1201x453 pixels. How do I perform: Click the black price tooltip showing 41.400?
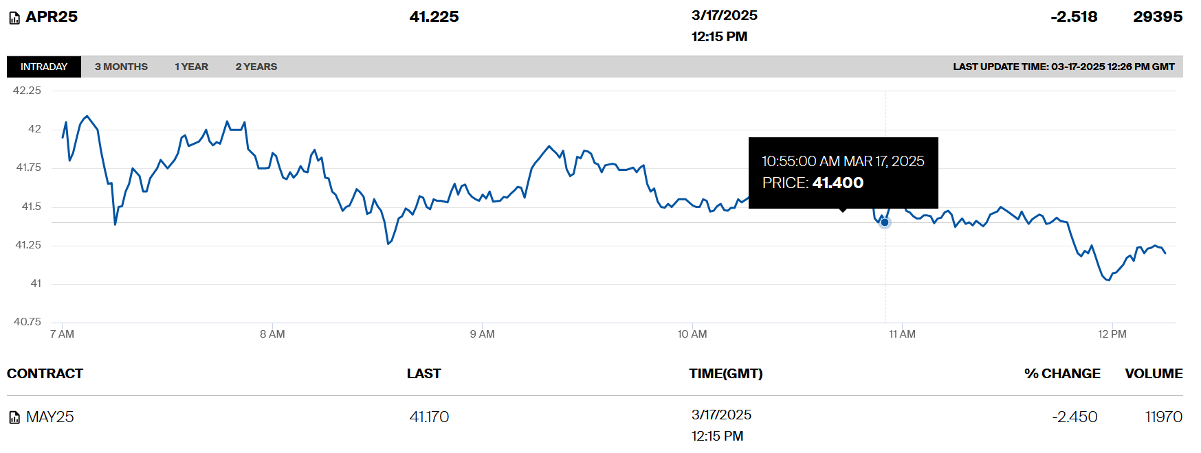(843, 172)
